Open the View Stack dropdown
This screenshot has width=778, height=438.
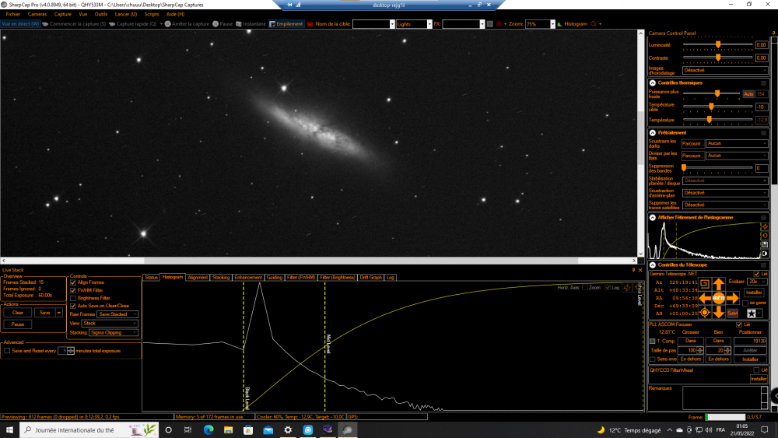(x=110, y=323)
